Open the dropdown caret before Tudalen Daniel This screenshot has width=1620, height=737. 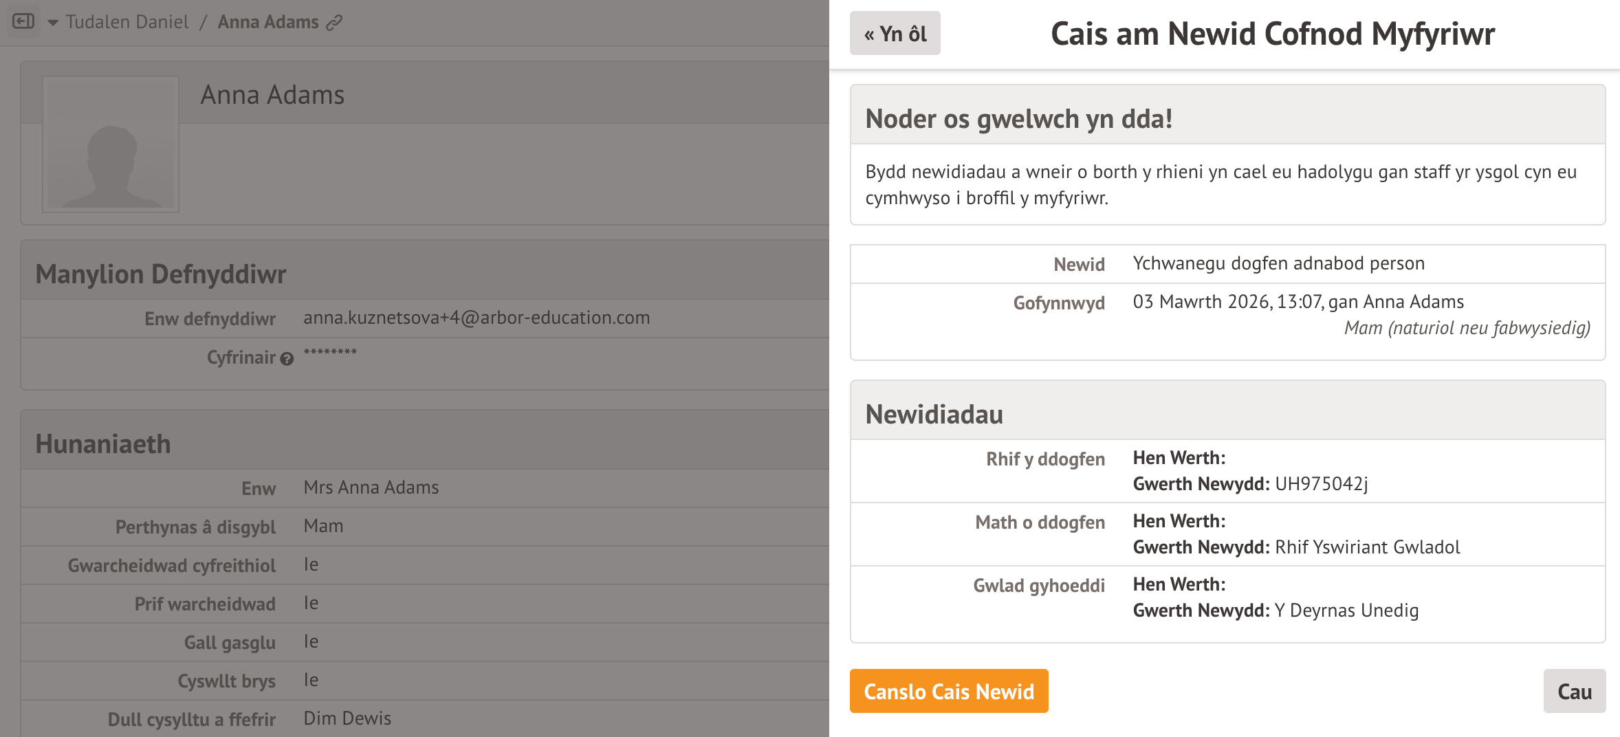coord(53,23)
